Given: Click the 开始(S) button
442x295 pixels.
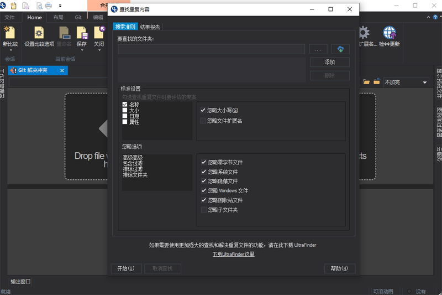Looking at the screenshot, I should 126,268.
